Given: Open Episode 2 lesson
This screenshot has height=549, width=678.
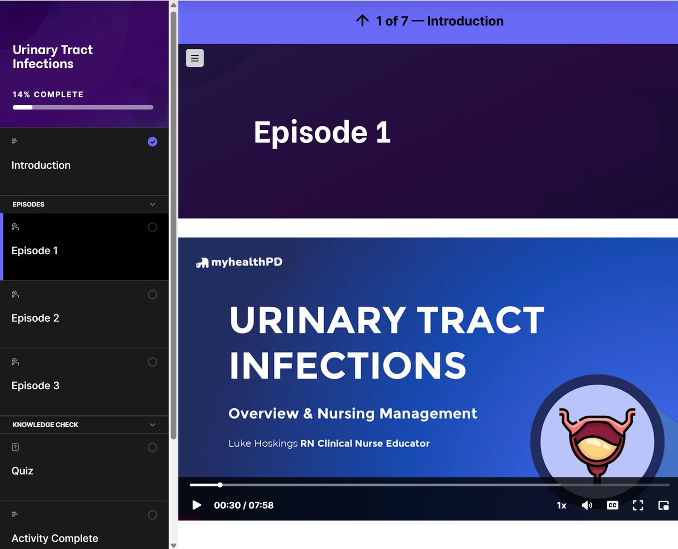Looking at the screenshot, I should (x=84, y=314).
